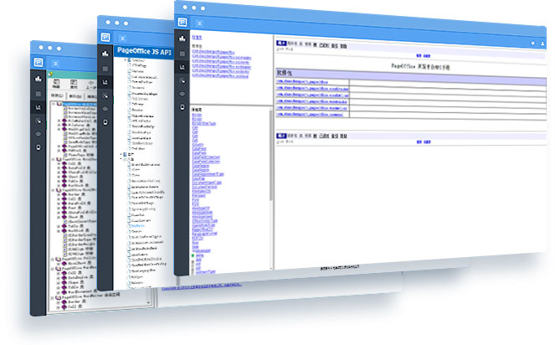This screenshot has height=345, width=555.
Task: Click the 查找 find toolbar button in the back window
Action: 74,85
